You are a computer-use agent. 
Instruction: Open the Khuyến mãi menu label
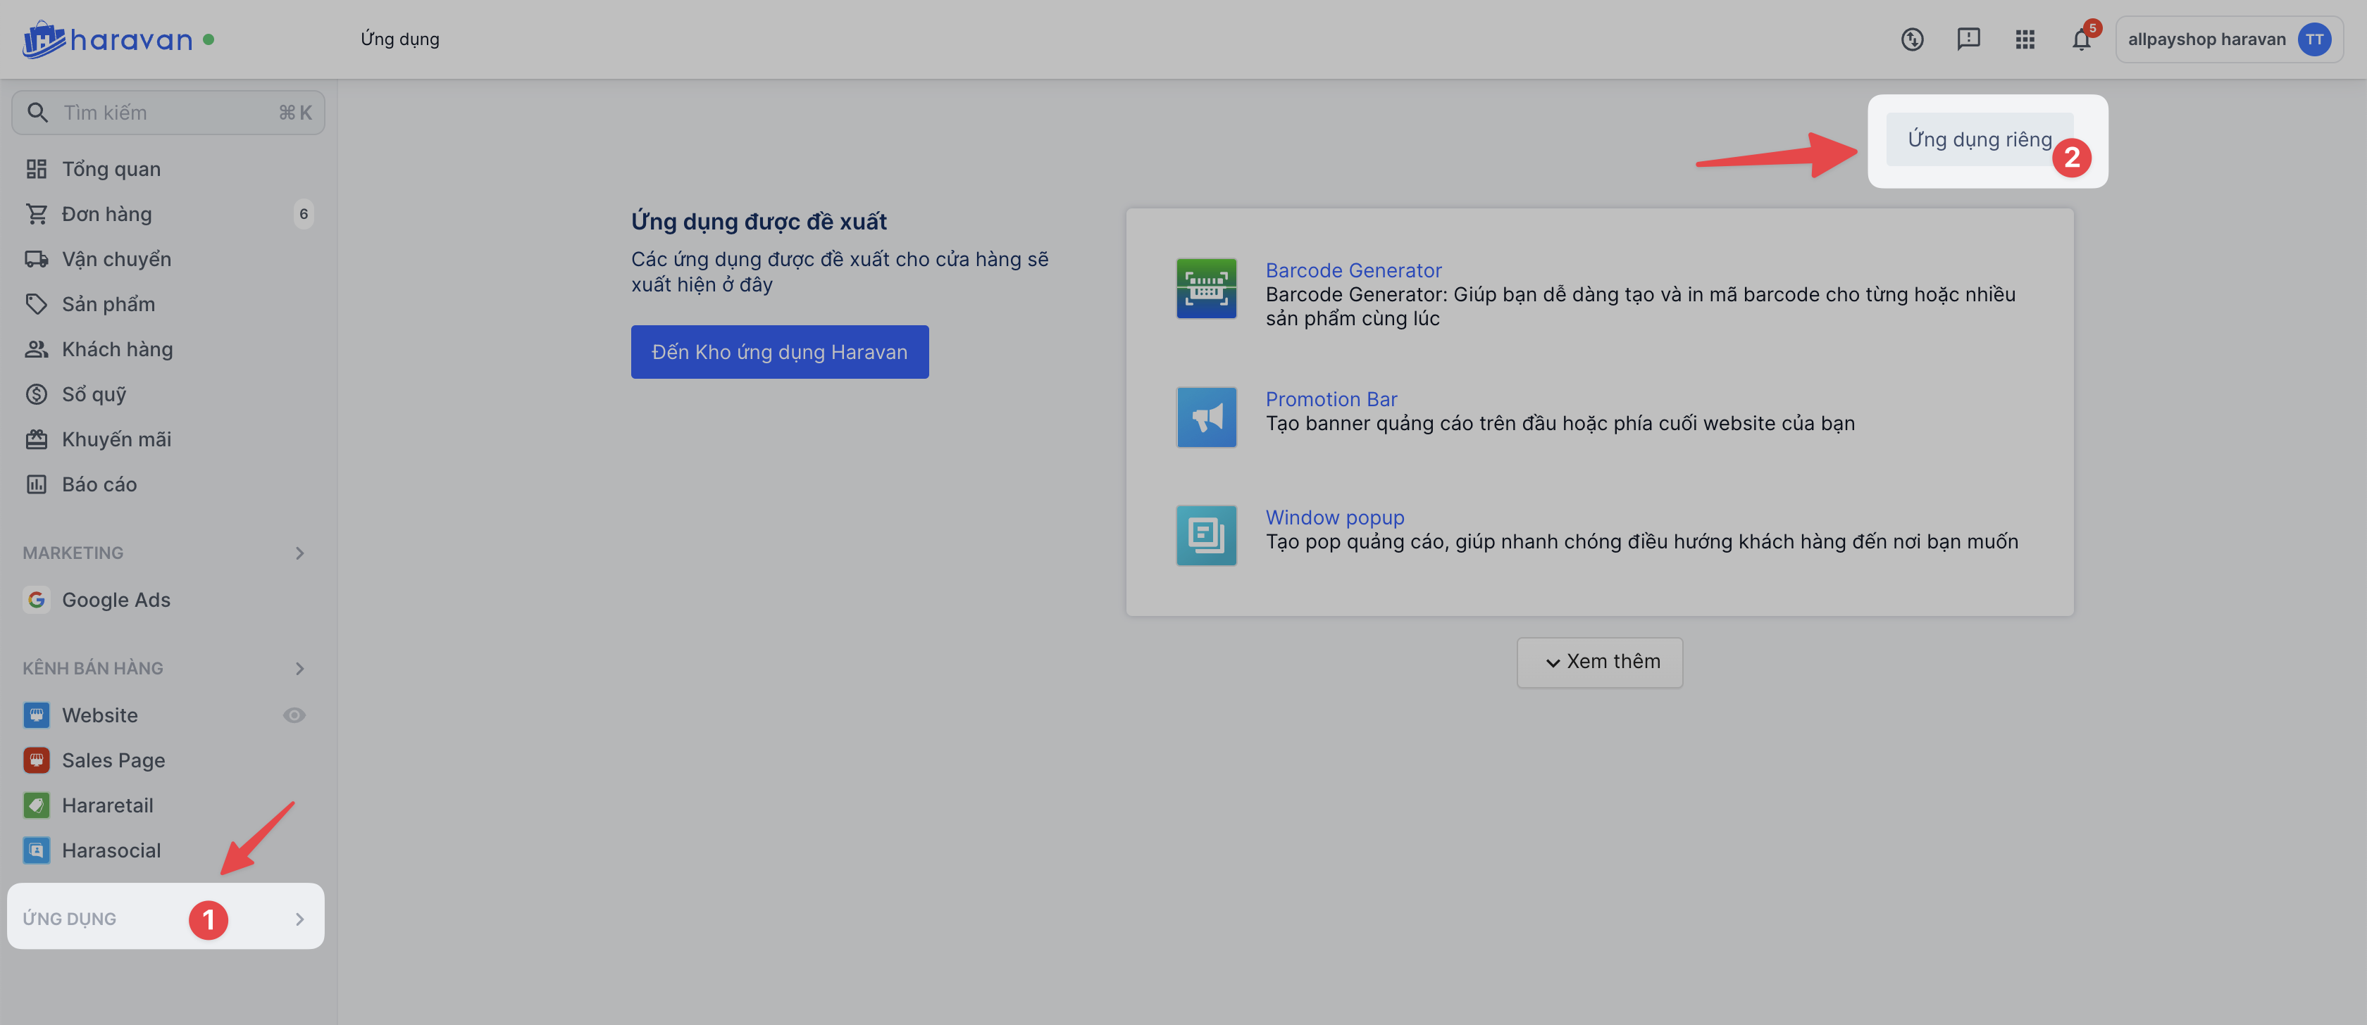(117, 439)
